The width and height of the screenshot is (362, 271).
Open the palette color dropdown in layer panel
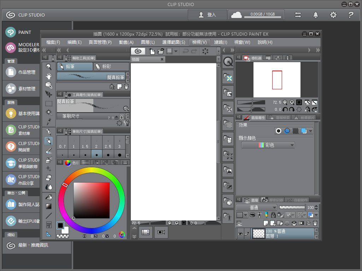click(x=245, y=215)
